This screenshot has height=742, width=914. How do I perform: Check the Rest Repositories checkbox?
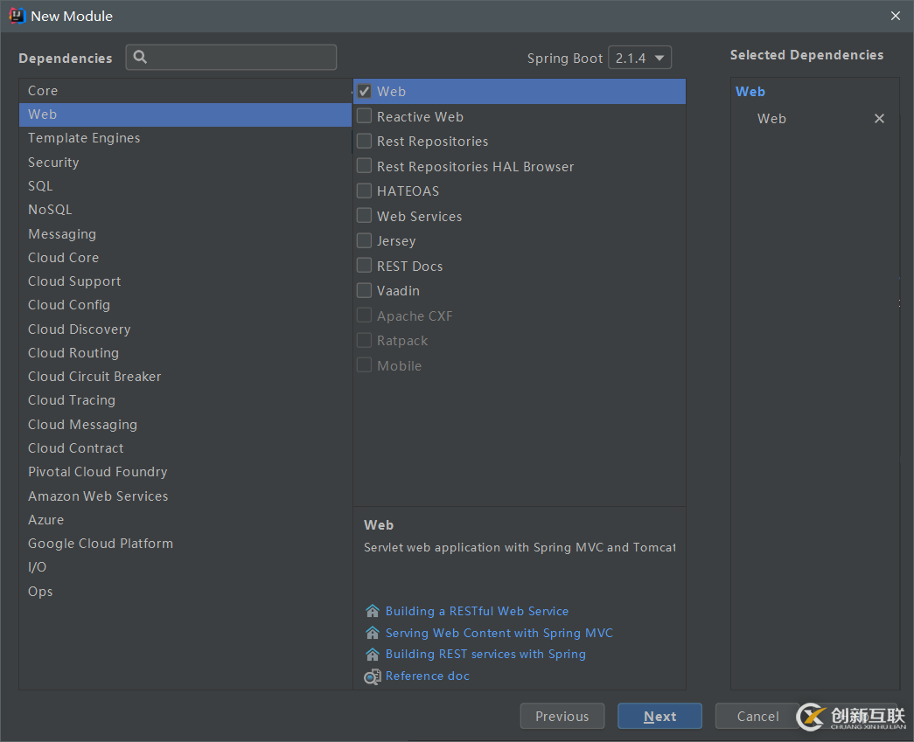(x=365, y=141)
